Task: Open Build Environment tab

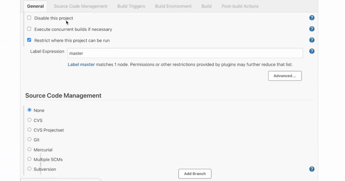Action: (173, 6)
